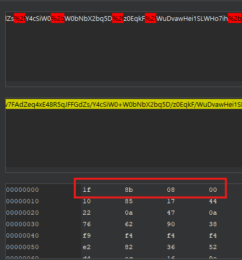Click hex byte 10 in row 00000010
The image size is (242, 260).
[x=87, y=201]
